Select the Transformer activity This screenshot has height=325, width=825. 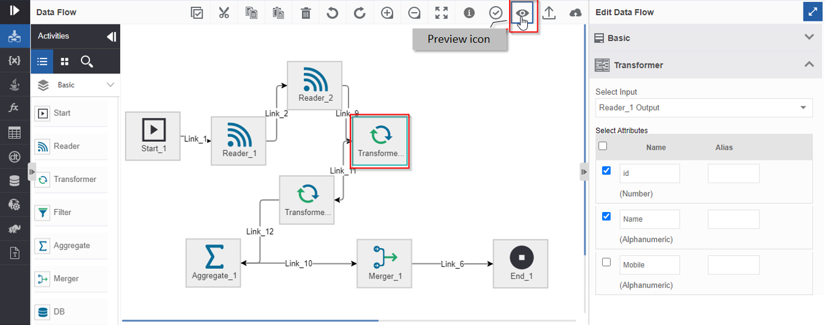71,180
